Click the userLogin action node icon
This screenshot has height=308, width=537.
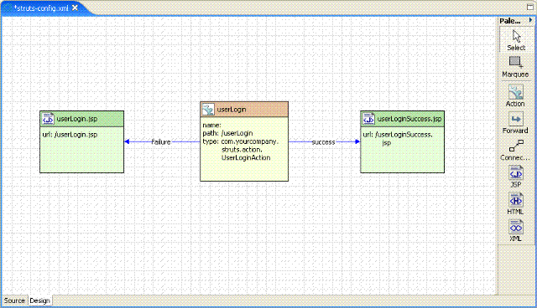208,110
